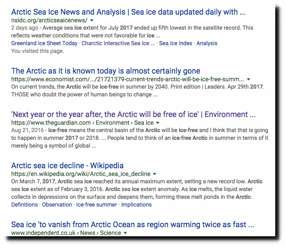This screenshot has height=247, width=286.
Task: Open the Observation sitelink under Wikipedia result
Action: [57, 204]
